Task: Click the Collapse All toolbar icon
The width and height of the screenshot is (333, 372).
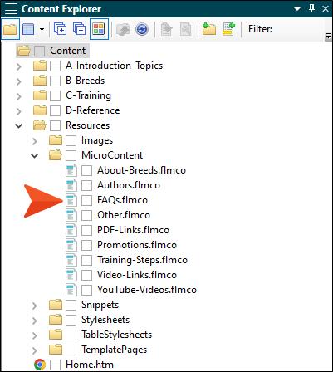Action: coord(79,29)
